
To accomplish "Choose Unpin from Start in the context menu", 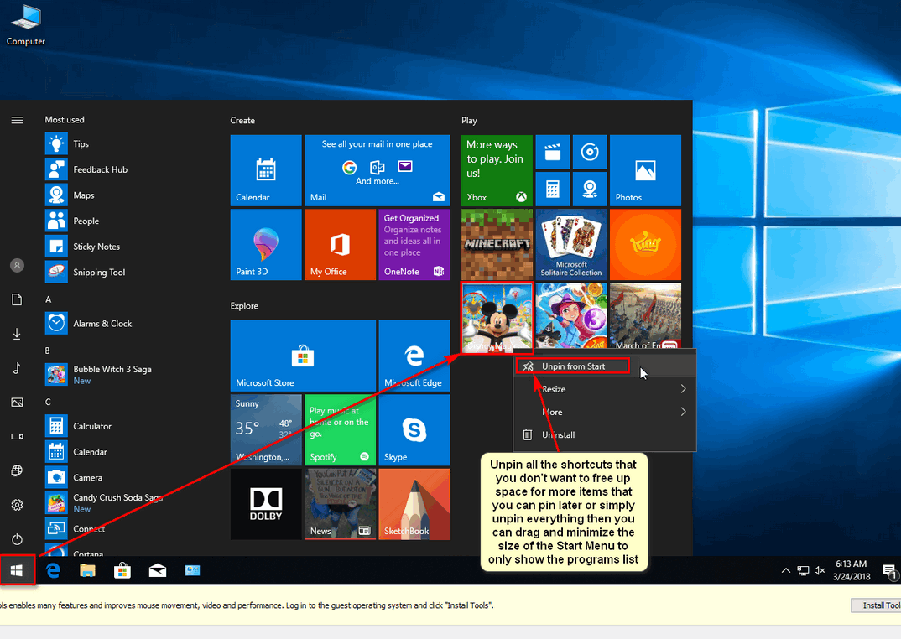I will tap(605, 366).
